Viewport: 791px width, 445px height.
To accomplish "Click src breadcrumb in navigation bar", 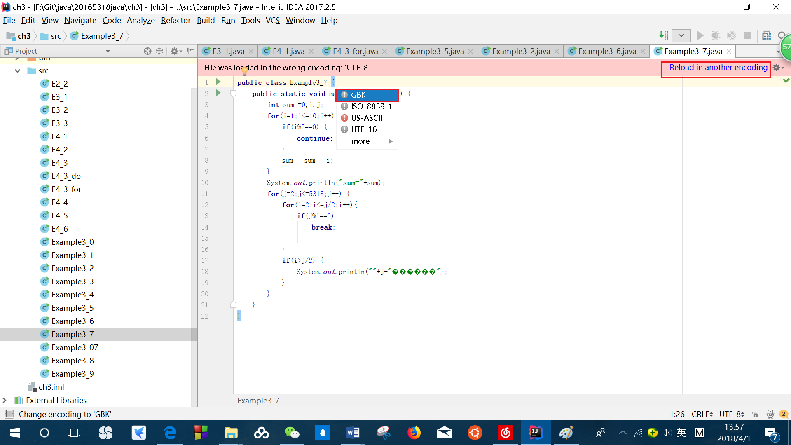I will 51,36.
